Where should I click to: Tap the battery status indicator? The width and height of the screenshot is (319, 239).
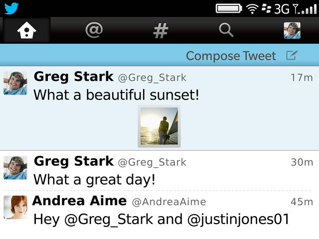pos(230,8)
